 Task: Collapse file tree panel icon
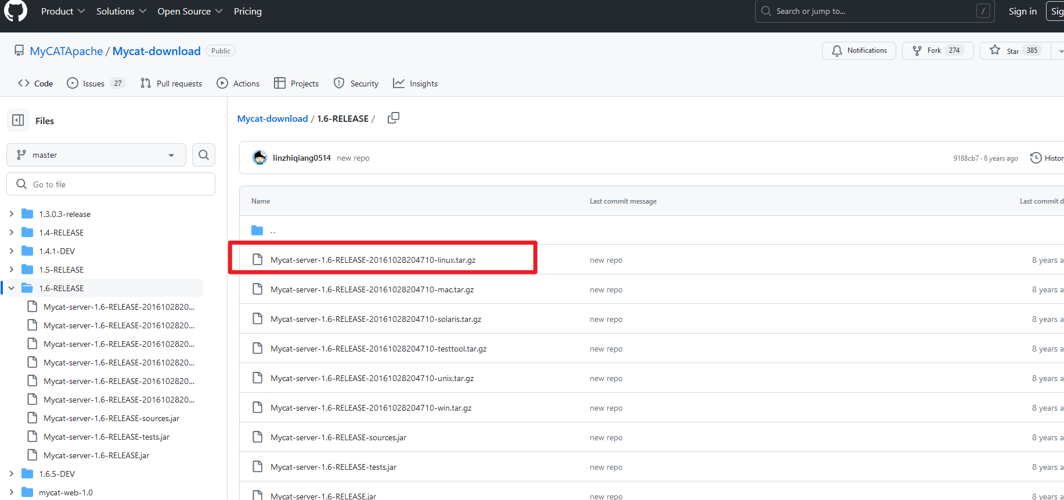click(18, 120)
